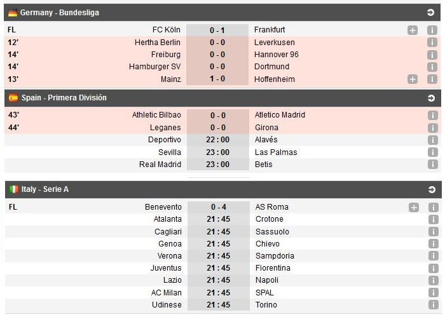Open info icon for Real Madrid vs Betis

tap(433, 165)
